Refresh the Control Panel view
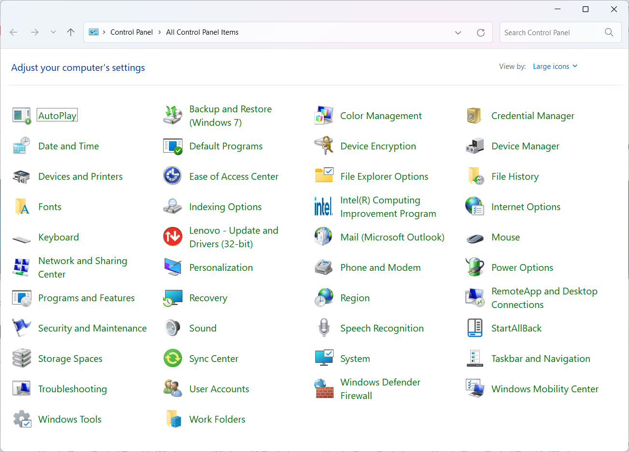Viewport: 629px width, 452px height. 481,33
